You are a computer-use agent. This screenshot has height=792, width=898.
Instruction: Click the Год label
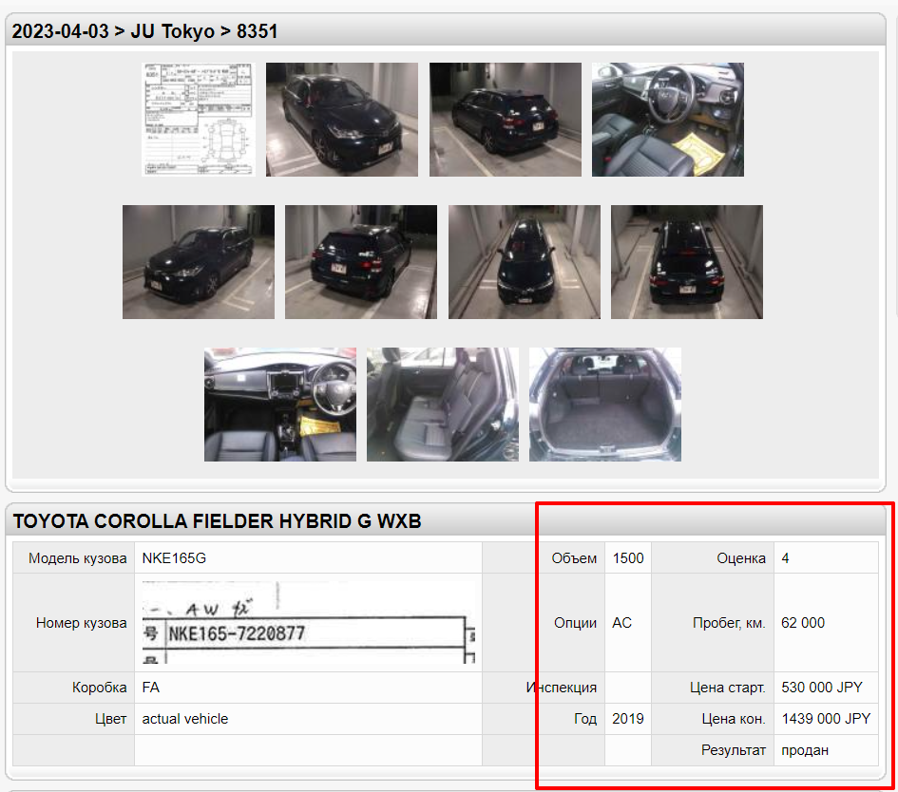click(x=585, y=719)
